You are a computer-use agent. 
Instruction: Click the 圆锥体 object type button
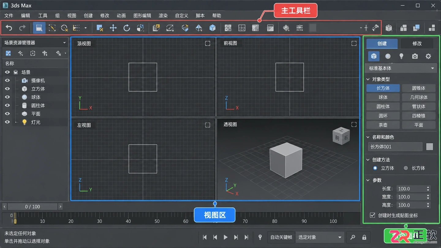419,88
